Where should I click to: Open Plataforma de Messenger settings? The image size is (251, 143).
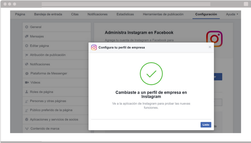56,73
